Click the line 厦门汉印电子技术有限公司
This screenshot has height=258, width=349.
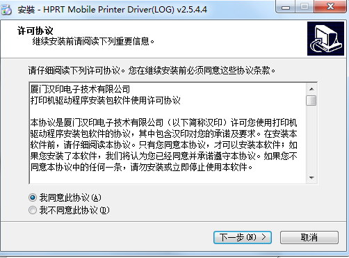click(80, 89)
